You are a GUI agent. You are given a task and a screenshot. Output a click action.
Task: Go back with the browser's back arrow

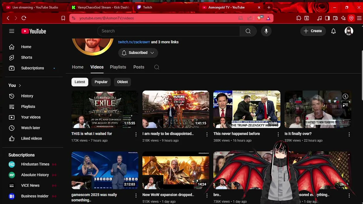pos(8,18)
